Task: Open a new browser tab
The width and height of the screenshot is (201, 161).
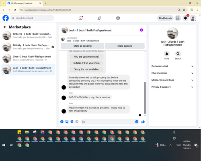Action: click(46, 3)
